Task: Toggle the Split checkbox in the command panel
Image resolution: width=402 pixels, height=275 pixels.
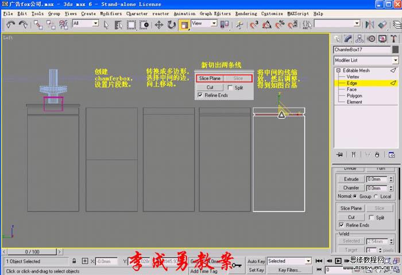Action: click(370, 218)
